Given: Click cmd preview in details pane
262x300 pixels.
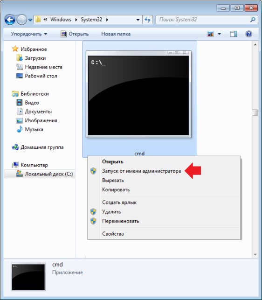Looking at the screenshot, I should [x=28, y=277].
